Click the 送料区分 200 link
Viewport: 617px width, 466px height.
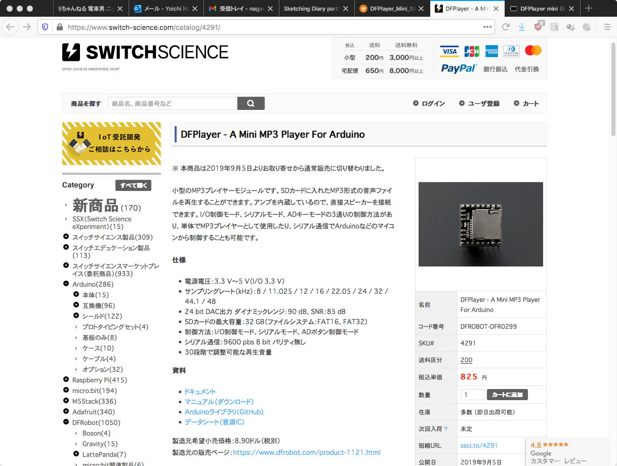click(466, 360)
